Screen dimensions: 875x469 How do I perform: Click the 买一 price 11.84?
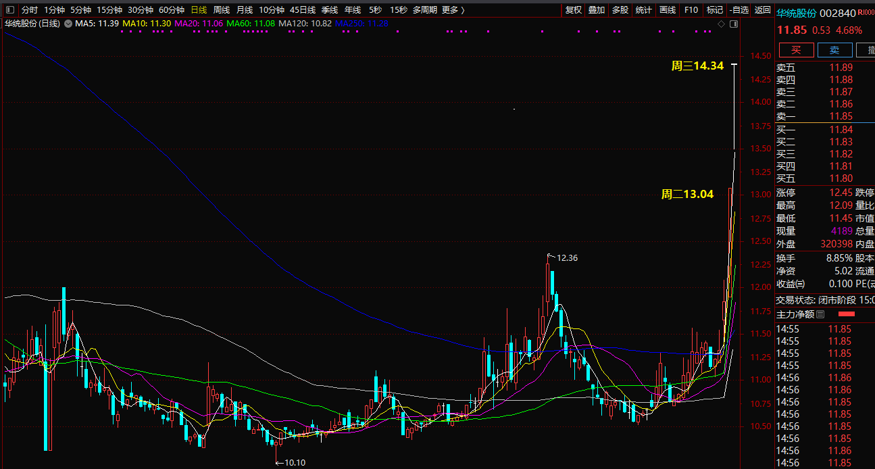point(841,130)
